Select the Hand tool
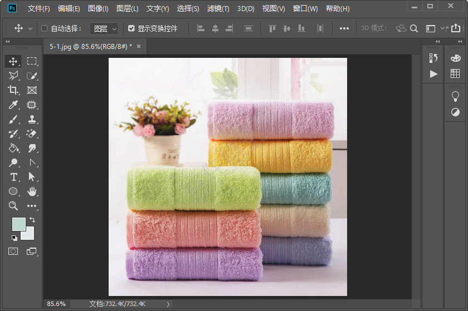468x311 pixels. [32, 191]
